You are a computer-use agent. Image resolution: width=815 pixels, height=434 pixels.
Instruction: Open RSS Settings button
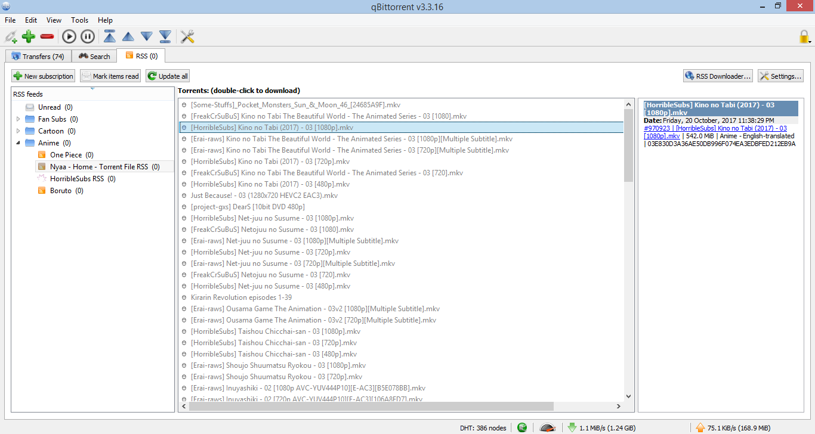click(x=780, y=76)
